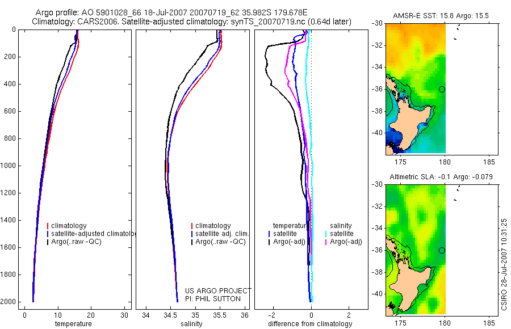This screenshot has height=329, width=511.
Task: Click the Climatology CARS2006 subtitle line
Action: click(192, 22)
